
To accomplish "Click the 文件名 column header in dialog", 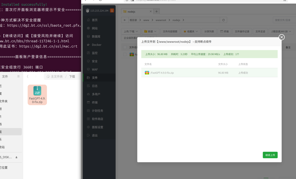I will pyautogui.click(x=148, y=64).
